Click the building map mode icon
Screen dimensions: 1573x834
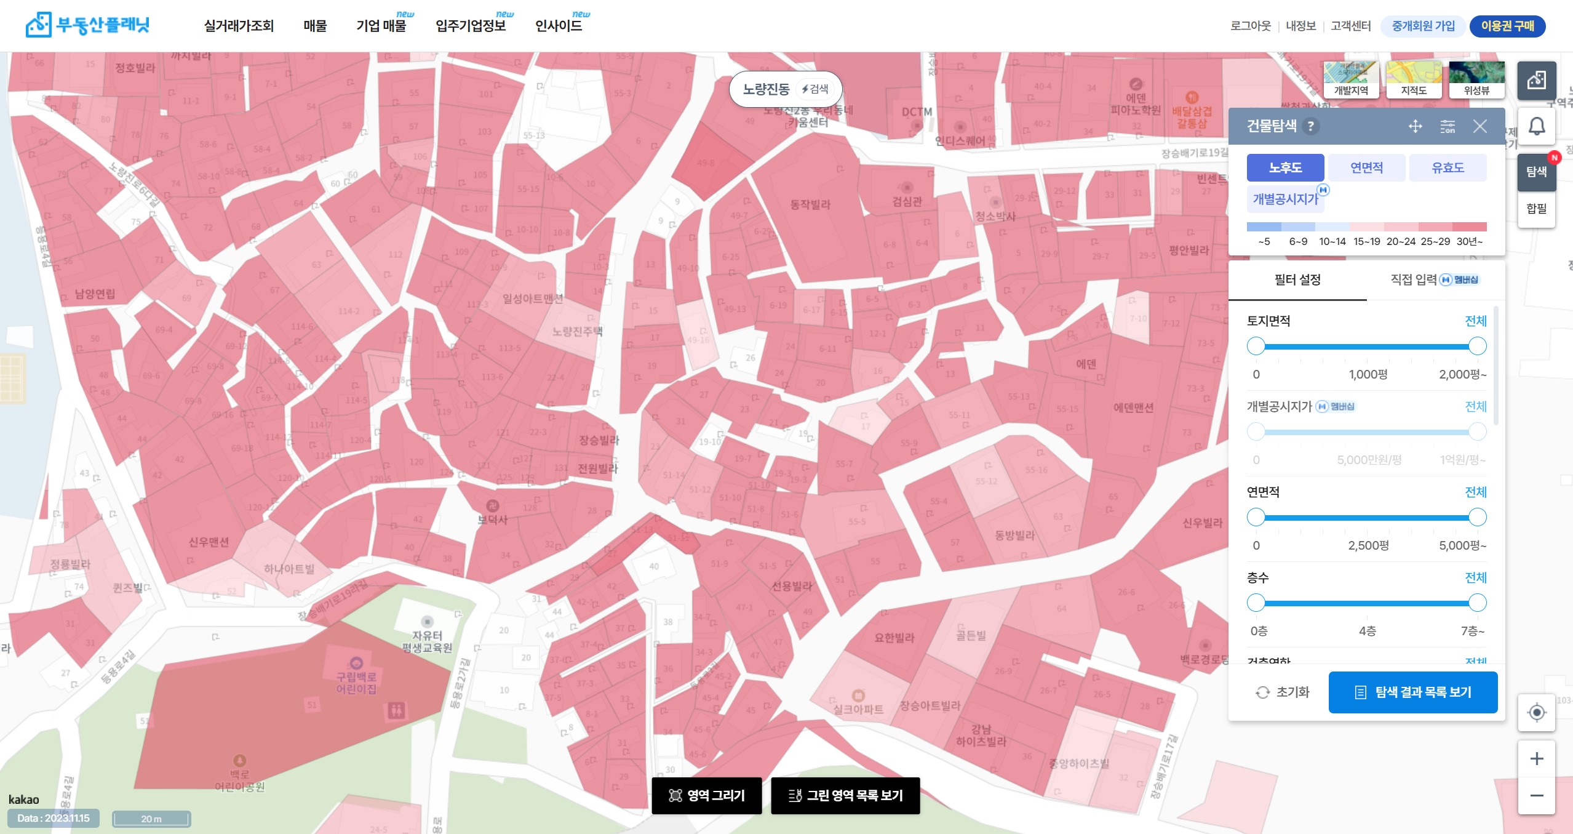coord(1536,80)
